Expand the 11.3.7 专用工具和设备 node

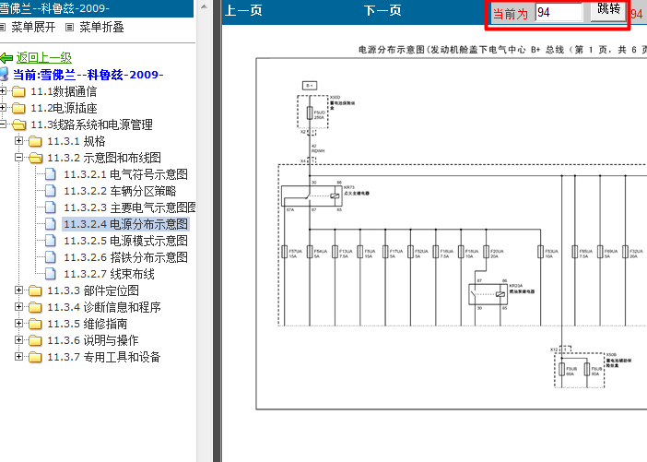click(x=18, y=356)
